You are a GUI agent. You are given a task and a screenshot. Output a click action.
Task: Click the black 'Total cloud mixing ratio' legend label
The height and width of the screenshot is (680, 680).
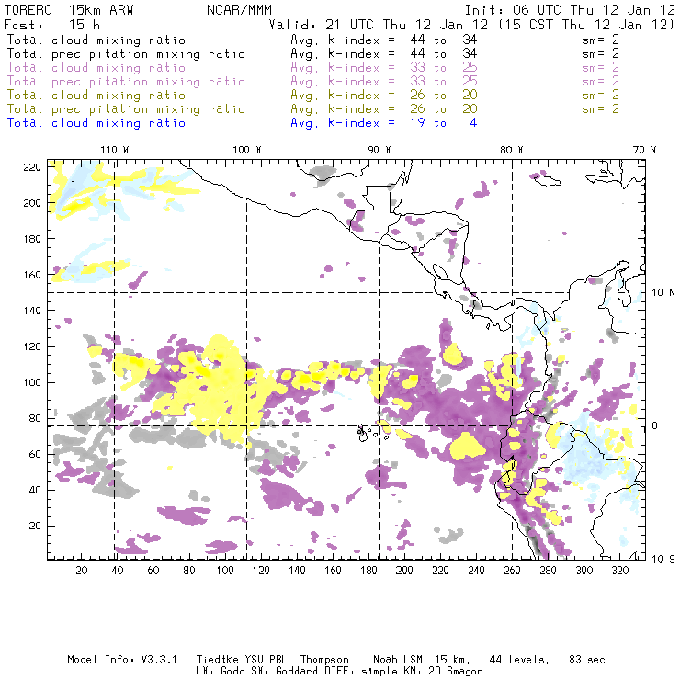(96, 40)
